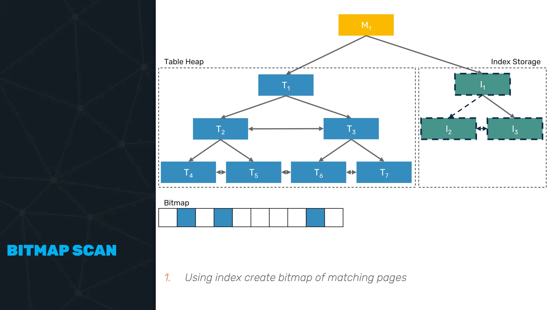This screenshot has height=310, width=551.
Task: Select the T1 table heap node
Action: click(286, 85)
